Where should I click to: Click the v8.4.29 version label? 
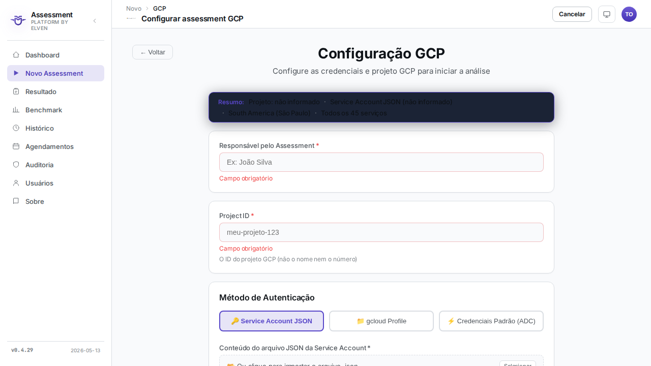(22, 350)
